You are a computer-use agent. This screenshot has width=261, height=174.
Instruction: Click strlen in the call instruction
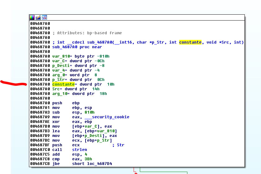coord(79,150)
